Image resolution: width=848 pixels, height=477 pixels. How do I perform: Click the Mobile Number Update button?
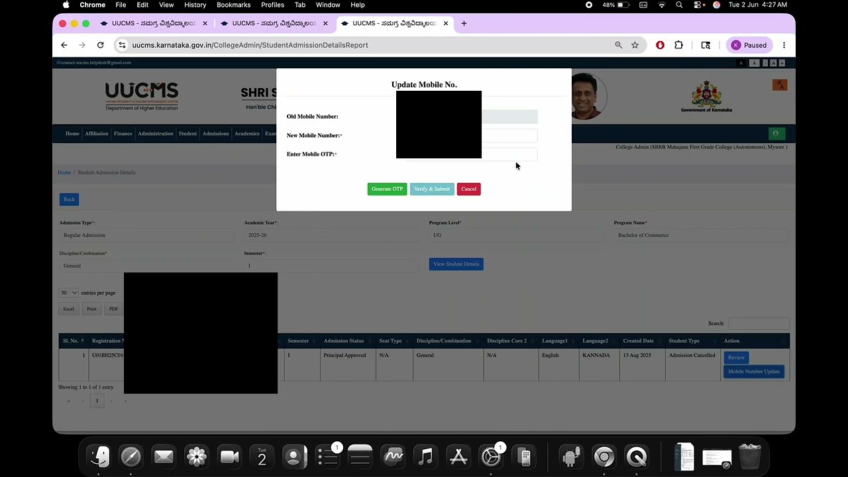(x=754, y=372)
